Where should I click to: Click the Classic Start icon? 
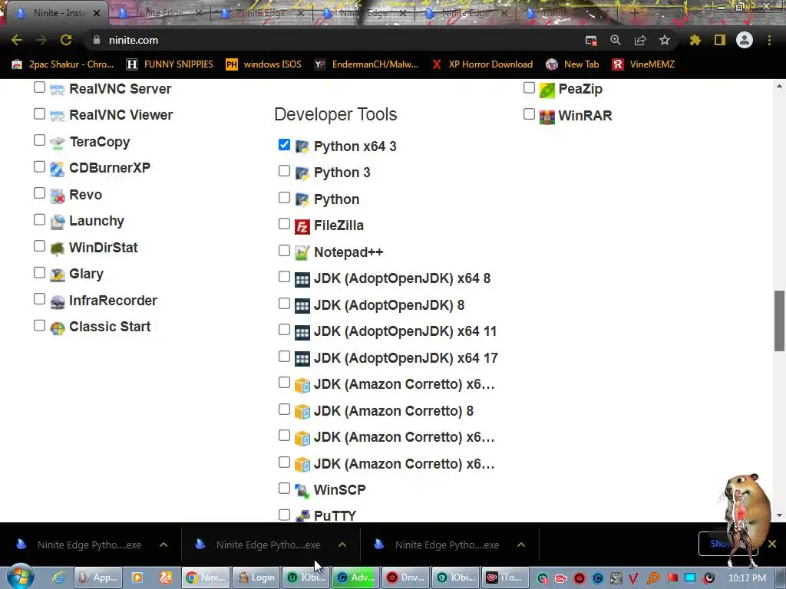click(x=57, y=328)
